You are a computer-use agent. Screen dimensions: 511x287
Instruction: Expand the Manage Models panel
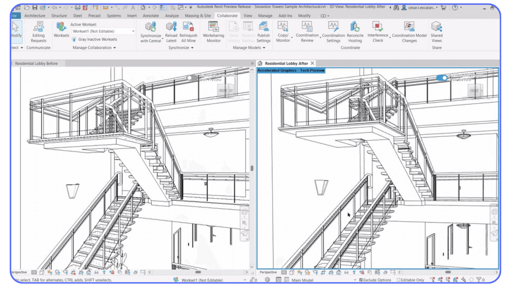point(263,48)
